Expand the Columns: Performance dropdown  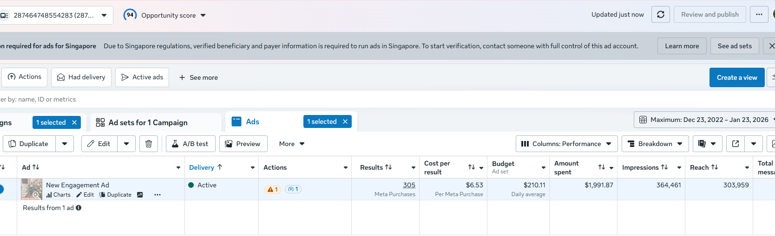566,144
